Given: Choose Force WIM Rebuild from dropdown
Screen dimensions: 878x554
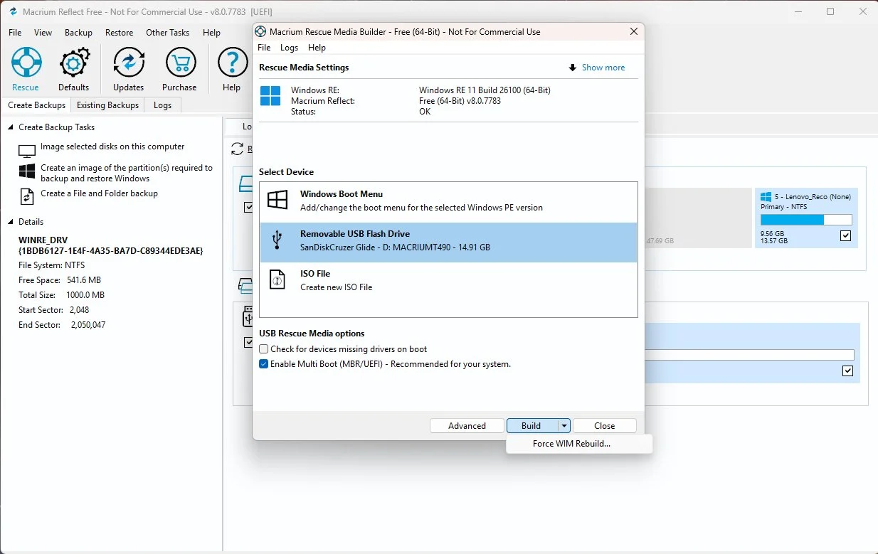Looking at the screenshot, I should tap(571, 444).
